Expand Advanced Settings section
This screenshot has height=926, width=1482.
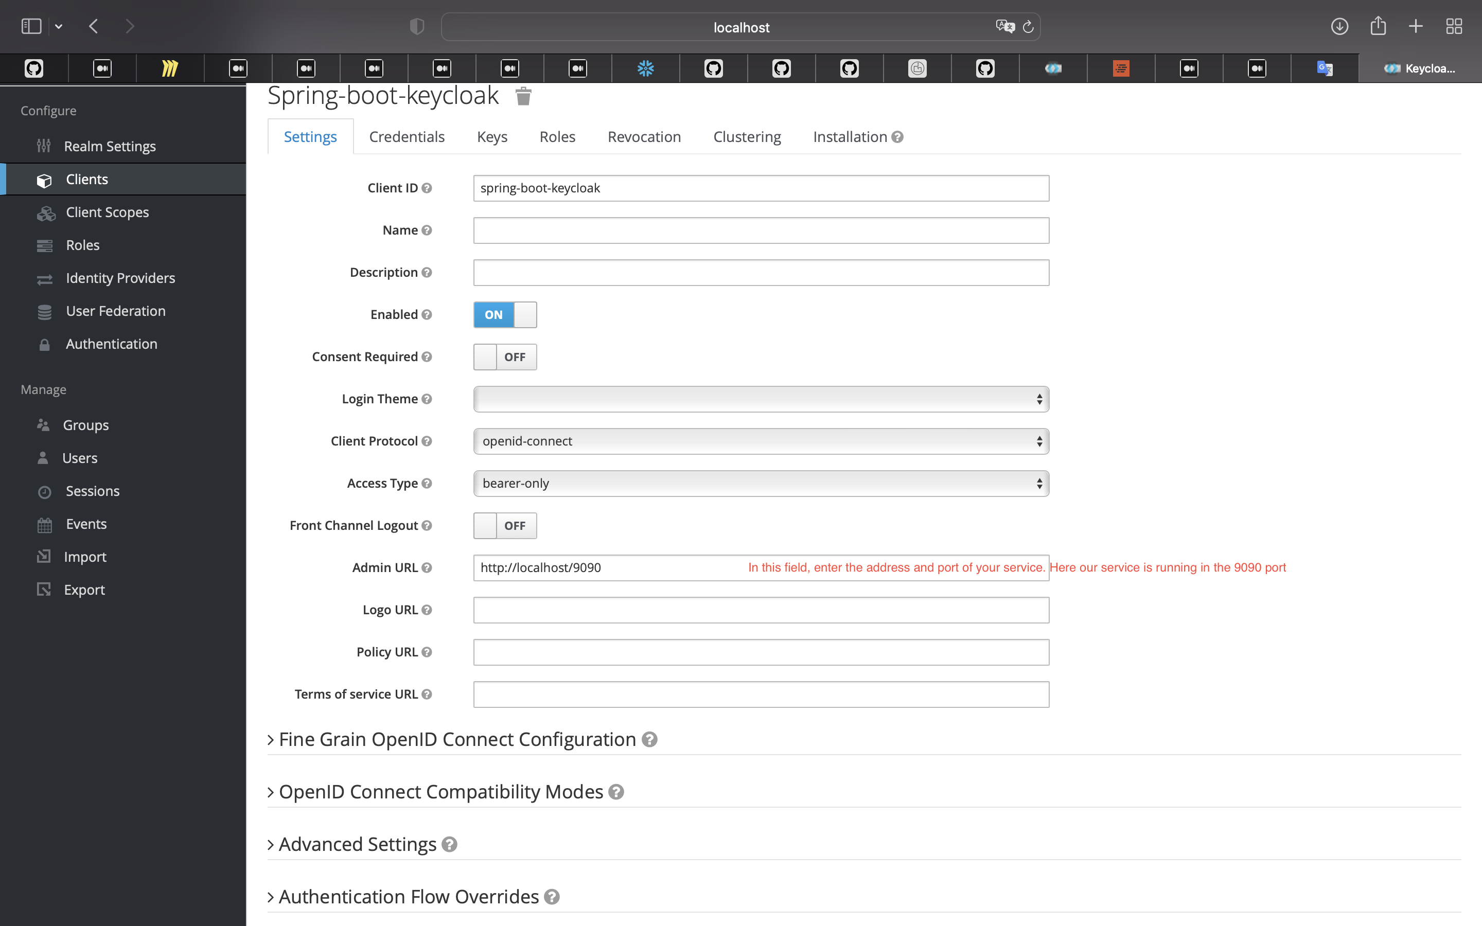click(x=358, y=844)
